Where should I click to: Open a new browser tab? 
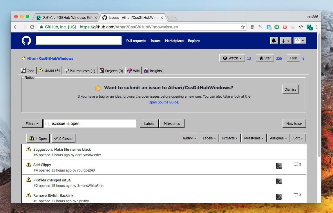click(172, 18)
